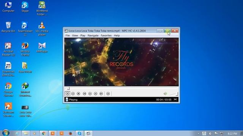Click the time display 00:04 / 03:05
The height and width of the screenshot is (136, 243).
164,100
